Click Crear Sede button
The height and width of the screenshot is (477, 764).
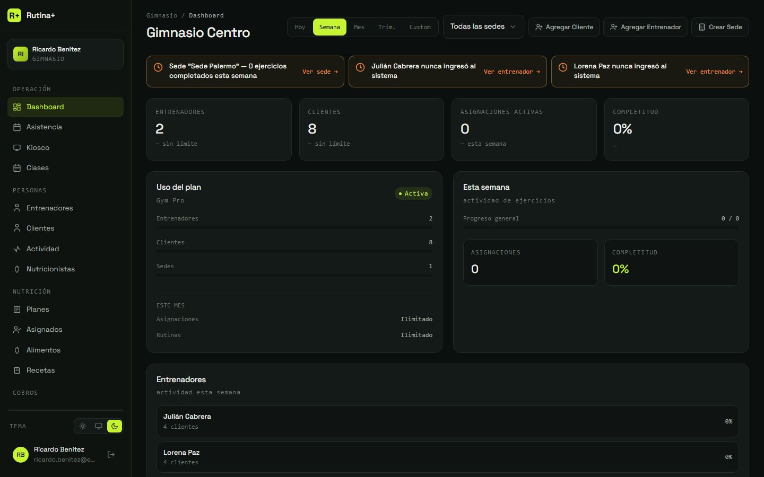click(x=720, y=27)
